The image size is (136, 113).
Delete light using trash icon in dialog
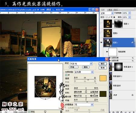click(x=61, y=111)
